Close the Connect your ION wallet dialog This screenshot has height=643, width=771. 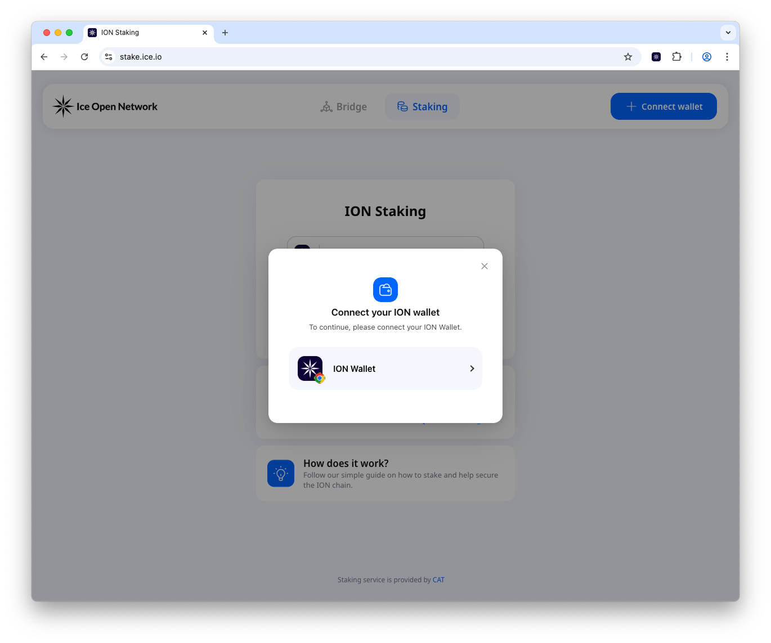(485, 266)
